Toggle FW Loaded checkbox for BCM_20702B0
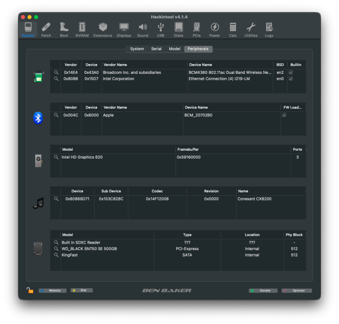Screen dimensions: 339x324 tap(284, 115)
